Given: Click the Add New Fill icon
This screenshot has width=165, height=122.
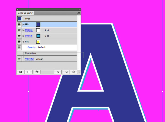Looking at the screenshot, I should click(x=29, y=72).
